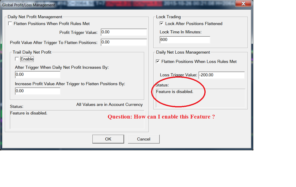Click the Lock Trading group heading
296x187 pixels.
click(x=168, y=17)
